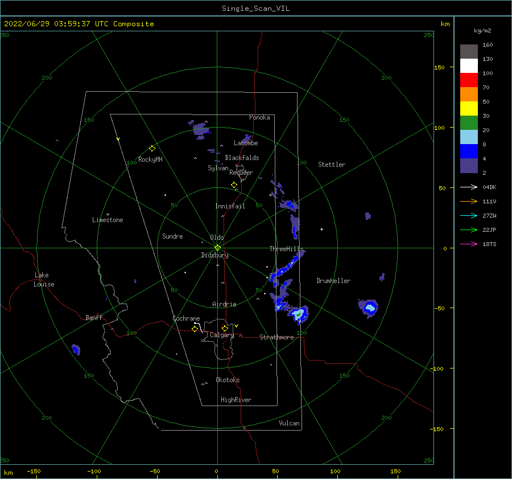Click the orange 111V arrow icon
The height and width of the screenshot is (479, 512).
[x=469, y=202]
